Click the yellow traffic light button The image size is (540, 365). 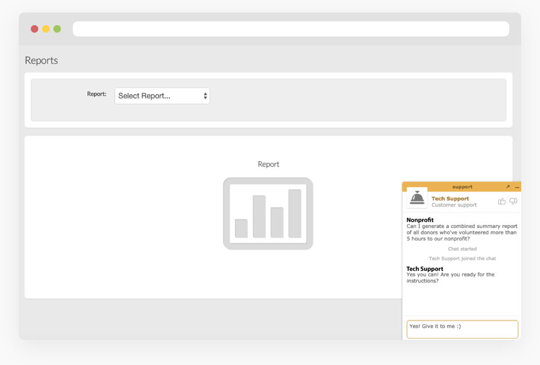[x=45, y=28]
